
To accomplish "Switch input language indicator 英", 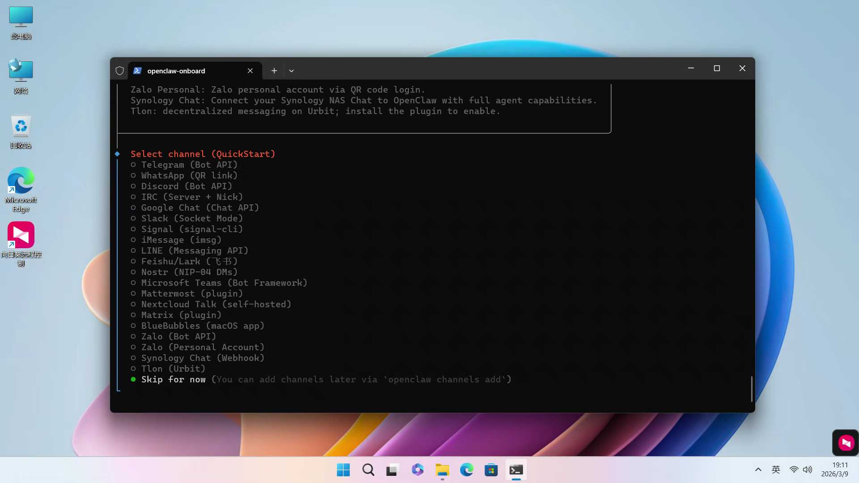I will tap(776, 470).
